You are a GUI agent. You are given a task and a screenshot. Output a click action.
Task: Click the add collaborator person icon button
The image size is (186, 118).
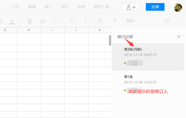pyautogui.click(x=131, y=7)
